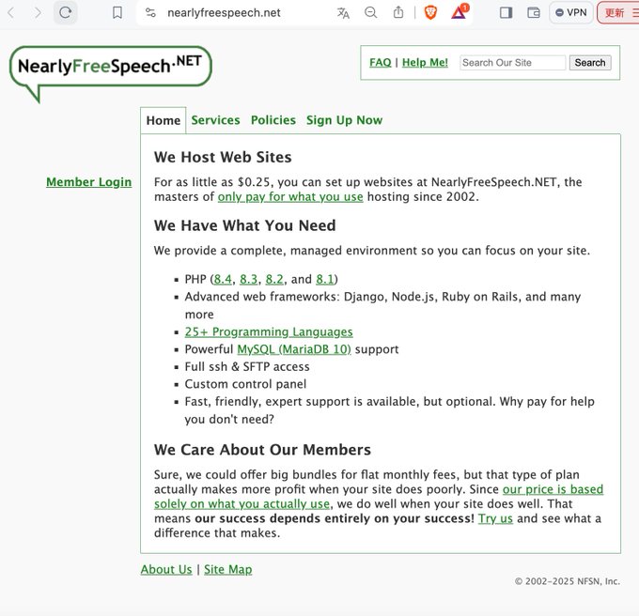639x616 pixels.
Task: Click the 'Full ssh & SFTP access' item
Action: 247,367
